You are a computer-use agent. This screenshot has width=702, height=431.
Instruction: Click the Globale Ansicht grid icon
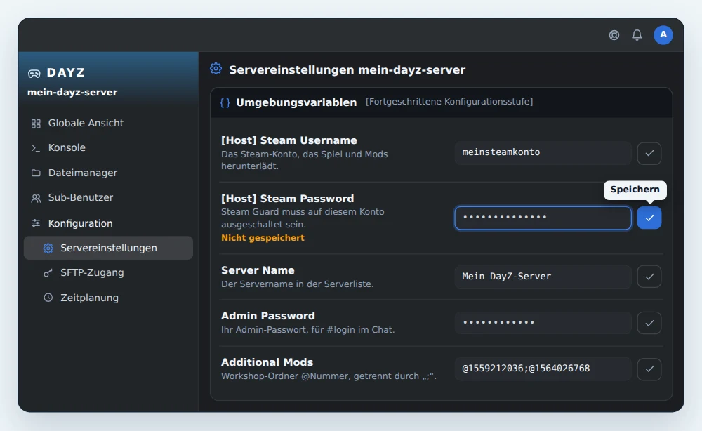point(36,124)
